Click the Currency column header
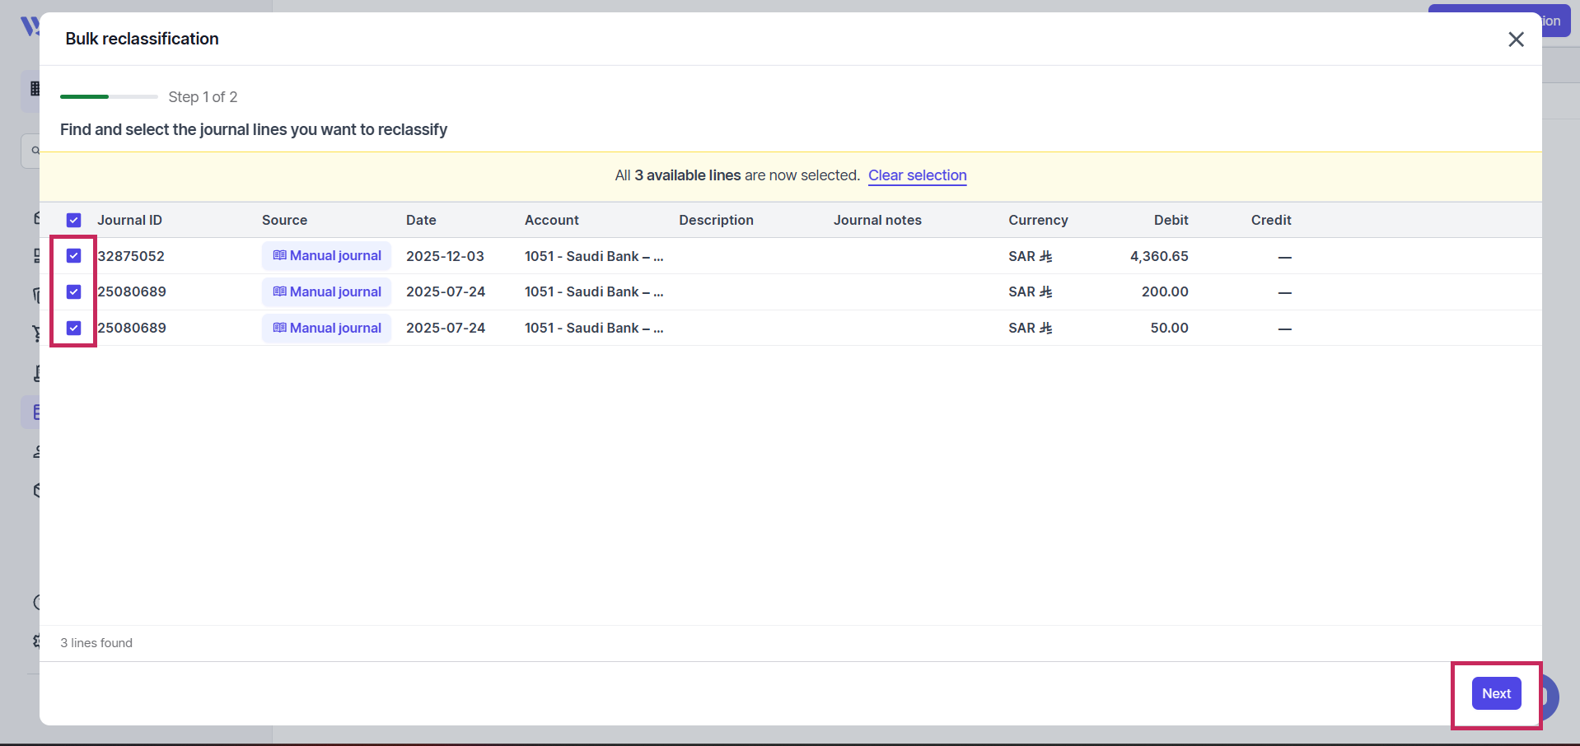Viewport: 1580px width, 746px height. 1038,221
